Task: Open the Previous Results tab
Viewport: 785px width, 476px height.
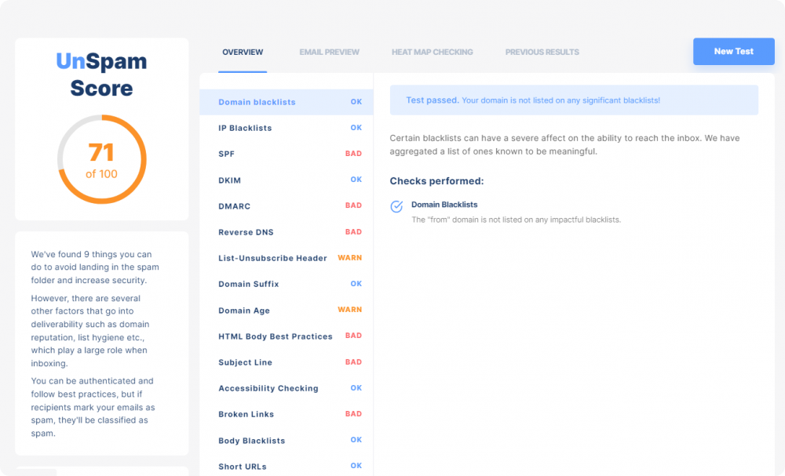Action: pyautogui.click(x=542, y=52)
